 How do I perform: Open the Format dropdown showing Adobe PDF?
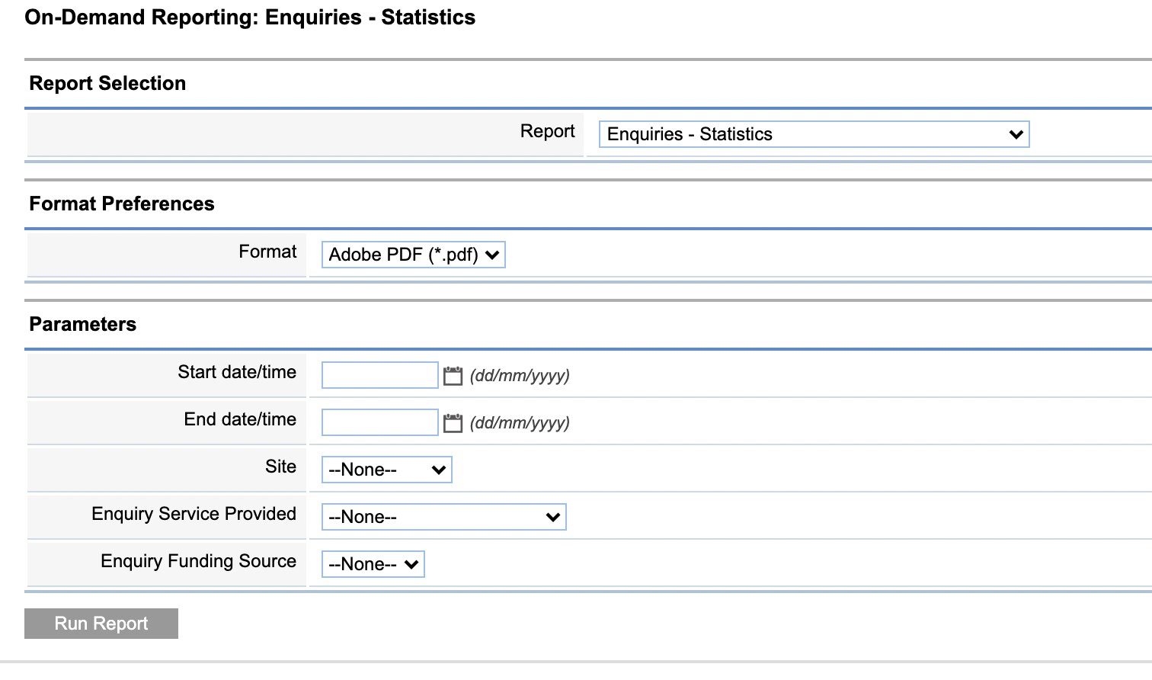click(x=413, y=255)
